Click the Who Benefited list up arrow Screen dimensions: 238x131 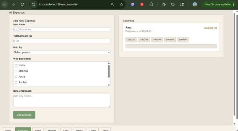click(x=109, y=63)
